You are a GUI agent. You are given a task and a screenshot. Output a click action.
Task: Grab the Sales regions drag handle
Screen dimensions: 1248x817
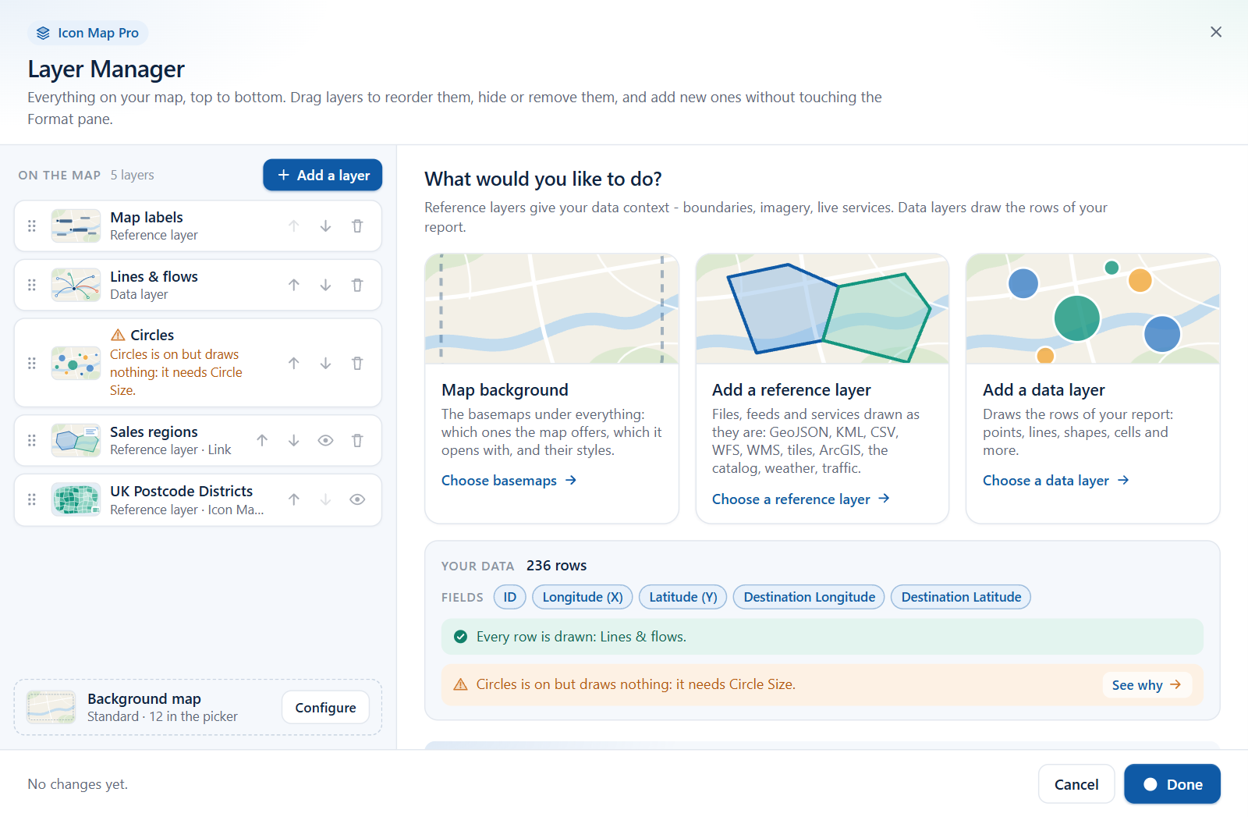32,441
